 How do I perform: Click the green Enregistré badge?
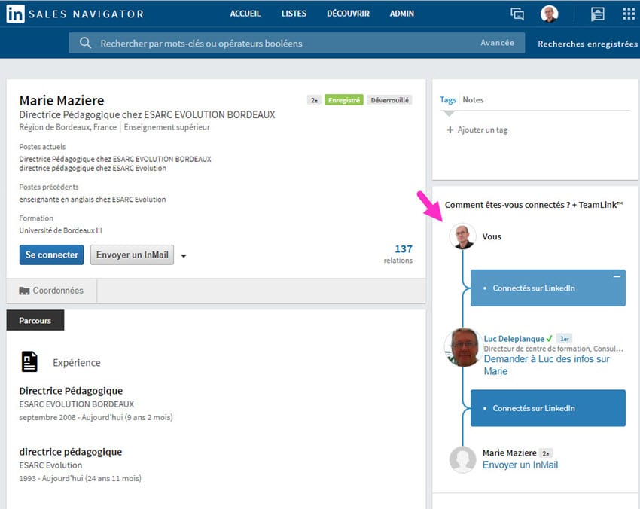[343, 100]
